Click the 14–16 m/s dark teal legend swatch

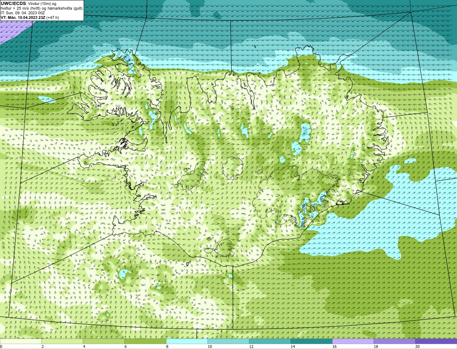[x=312, y=342]
